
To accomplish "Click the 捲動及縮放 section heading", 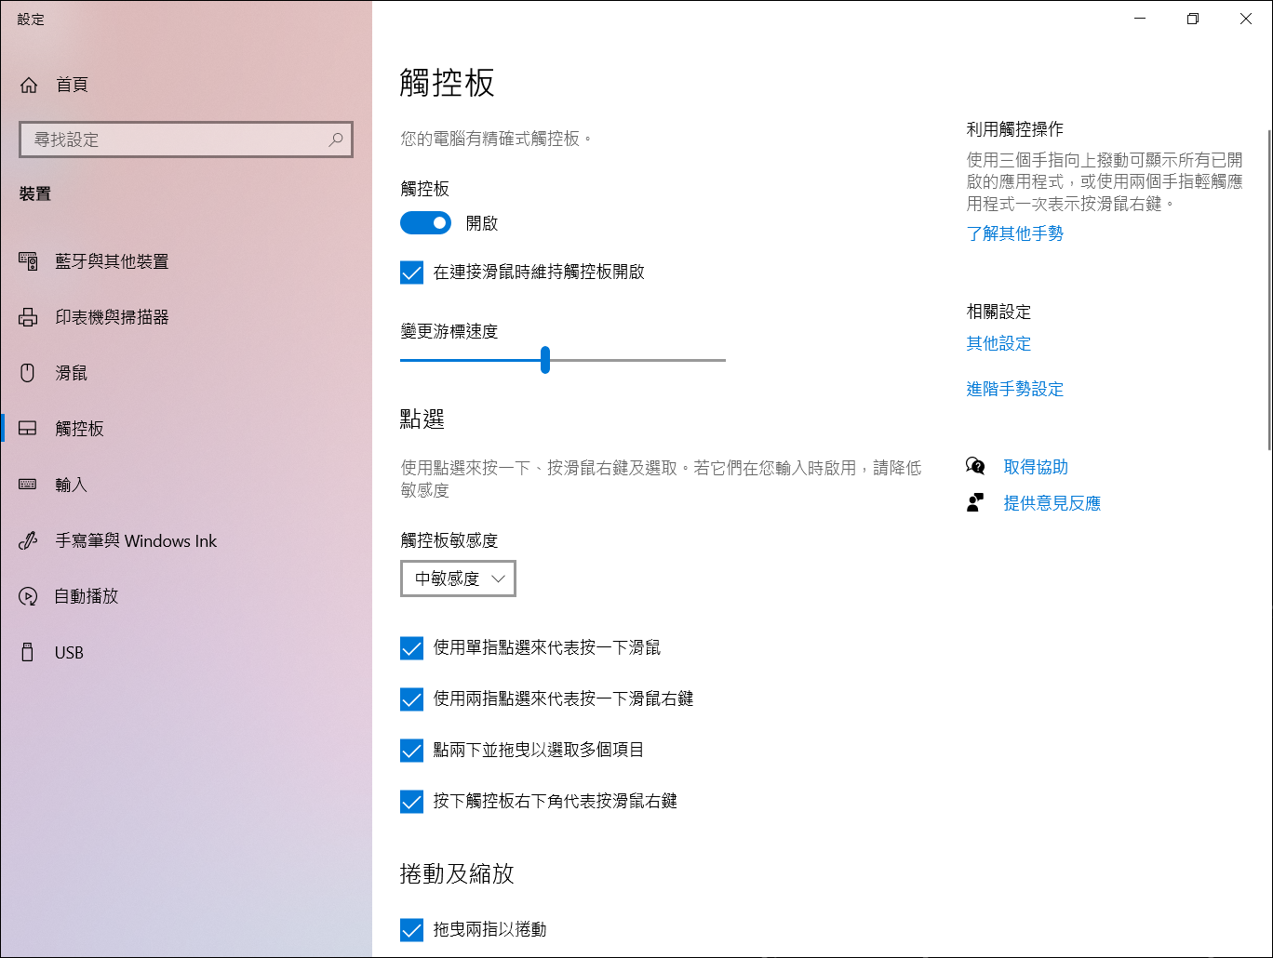I will (457, 873).
